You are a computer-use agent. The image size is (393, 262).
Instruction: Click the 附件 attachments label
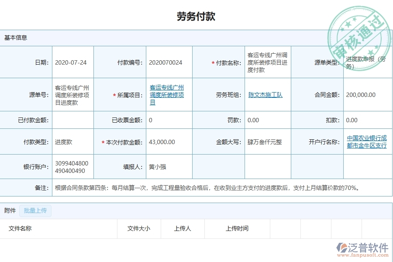10,210
